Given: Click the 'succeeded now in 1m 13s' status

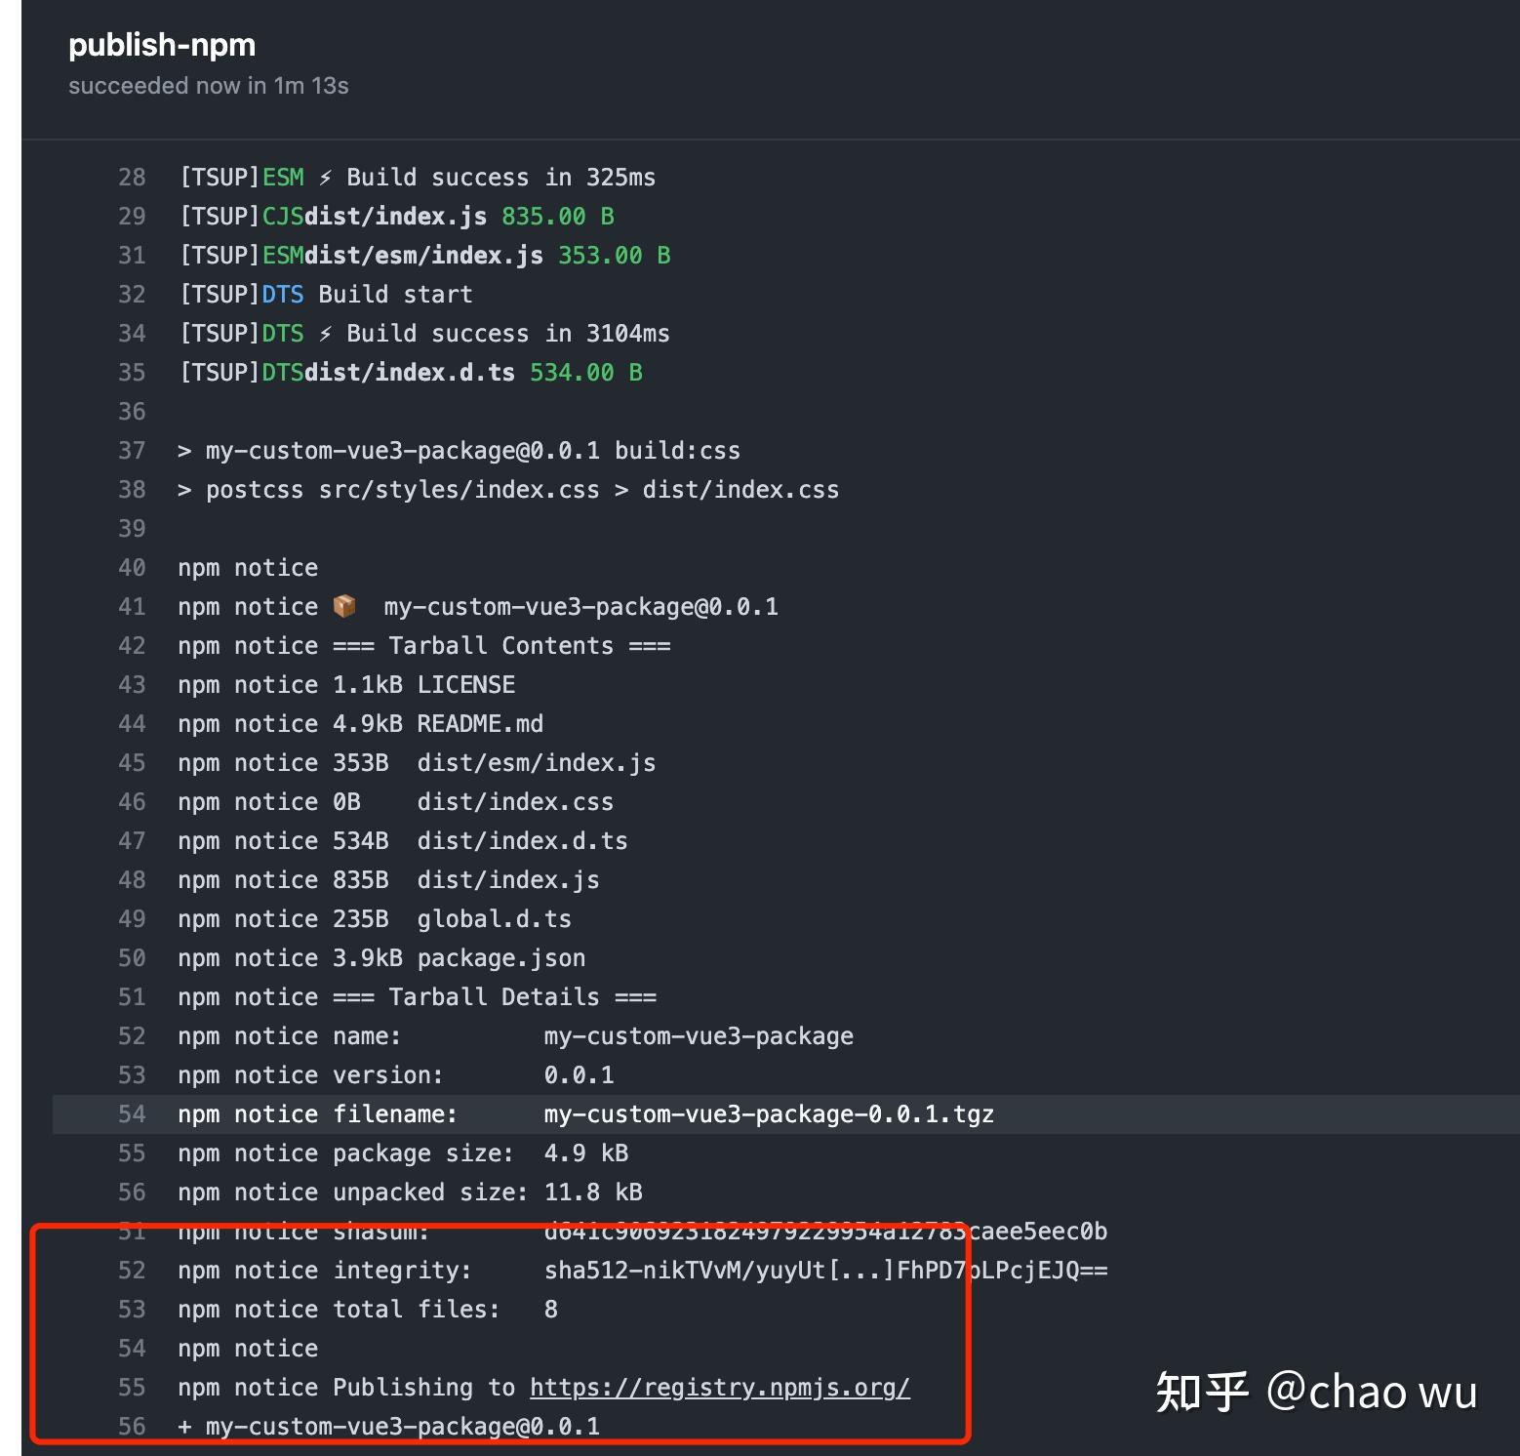Looking at the screenshot, I should coord(209,86).
